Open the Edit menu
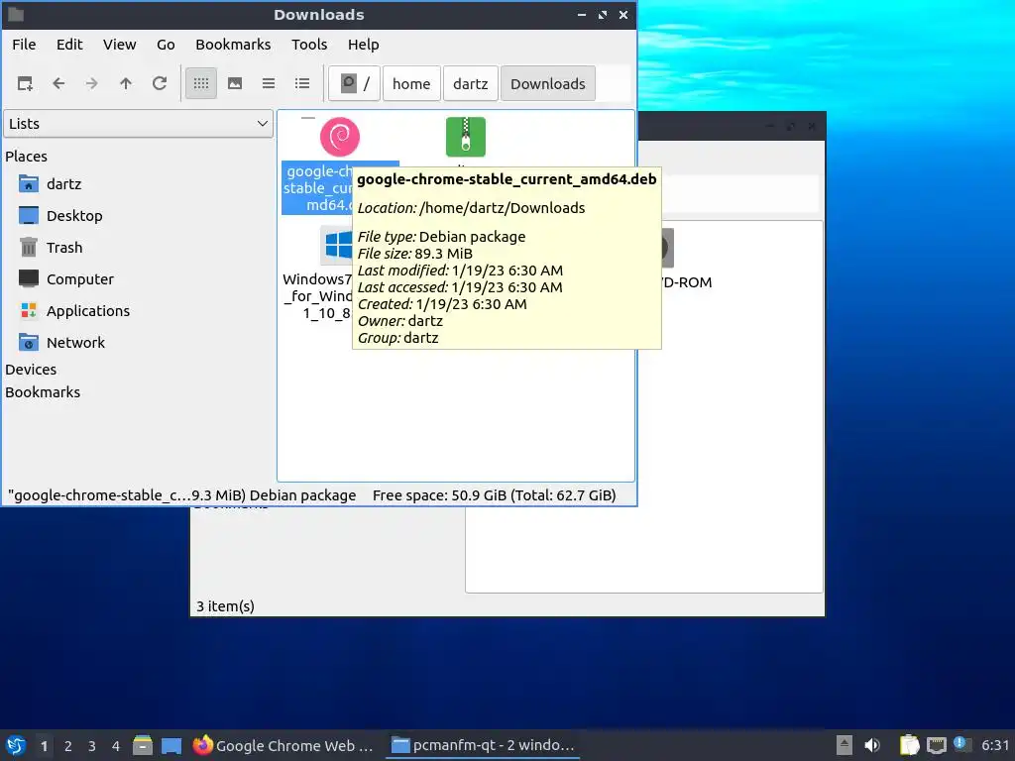The height and width of the screenshot is (761, 1015). [x=69, y=45]
